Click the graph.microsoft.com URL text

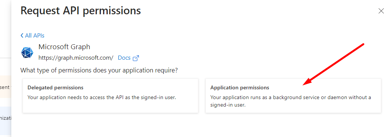[76, 58]
